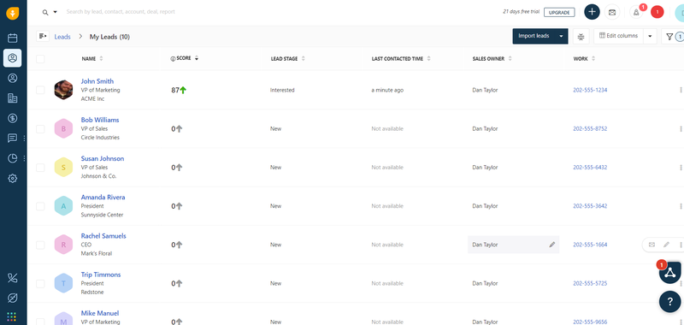Click John Smith's profile photo

[63, 90]
